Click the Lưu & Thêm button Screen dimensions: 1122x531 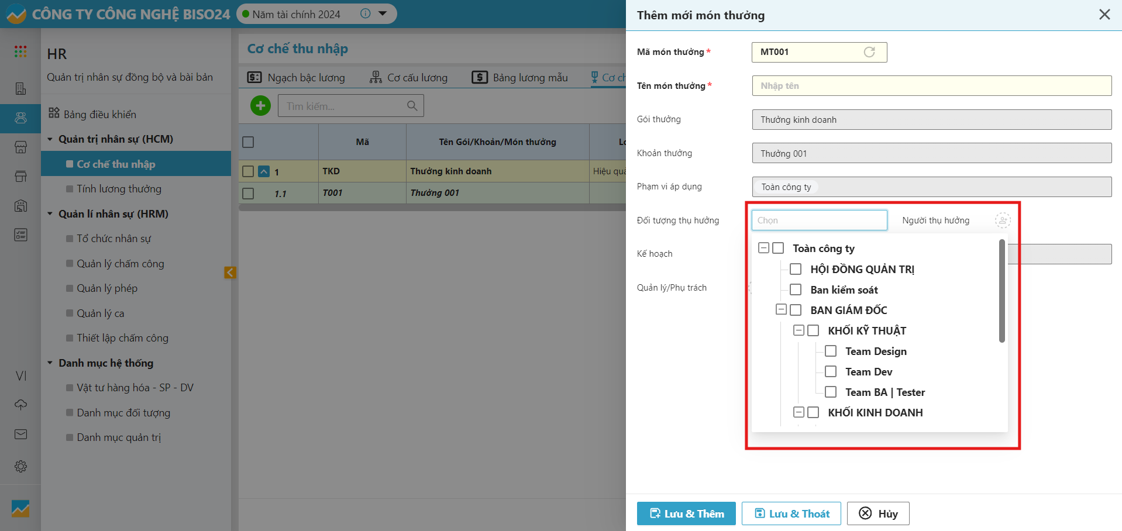[686, 513]
